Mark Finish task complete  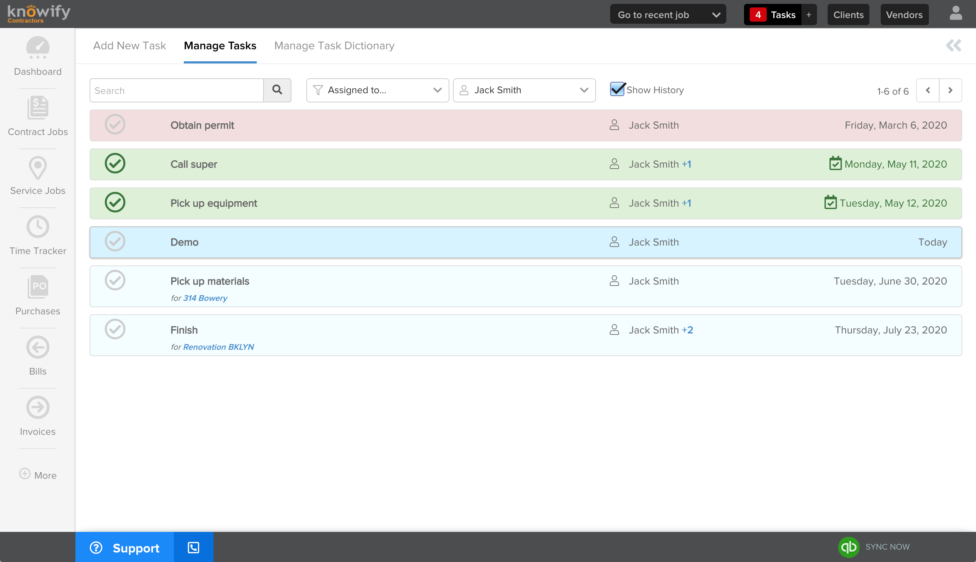coord(115,329)
